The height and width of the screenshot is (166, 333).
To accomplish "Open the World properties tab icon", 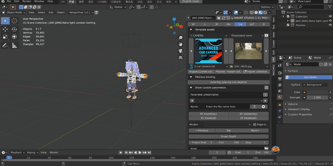I will tap(280, 97).
